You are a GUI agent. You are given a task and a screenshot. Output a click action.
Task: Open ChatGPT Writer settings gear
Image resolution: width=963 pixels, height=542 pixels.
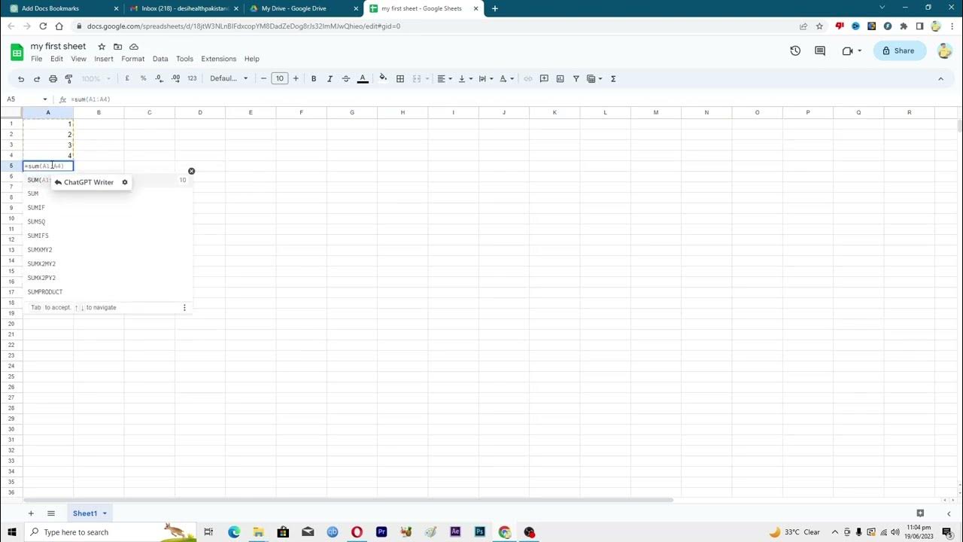click(125, 182)
